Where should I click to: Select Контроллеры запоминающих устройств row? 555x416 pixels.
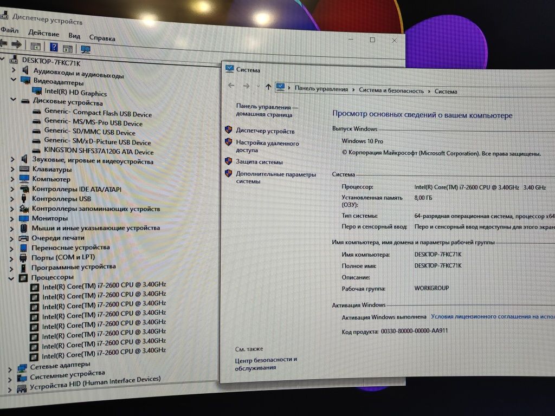(95, 209)
